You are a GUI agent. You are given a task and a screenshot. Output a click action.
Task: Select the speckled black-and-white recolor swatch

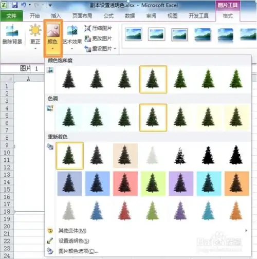tap(180, 156)
